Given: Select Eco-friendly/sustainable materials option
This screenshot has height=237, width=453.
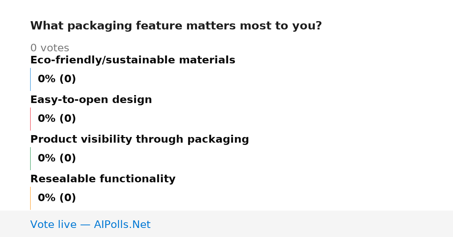Looking at the screenshot, I should click(133, 60).
